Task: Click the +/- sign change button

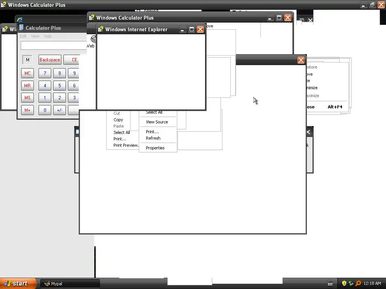Action: pos(60,110)
